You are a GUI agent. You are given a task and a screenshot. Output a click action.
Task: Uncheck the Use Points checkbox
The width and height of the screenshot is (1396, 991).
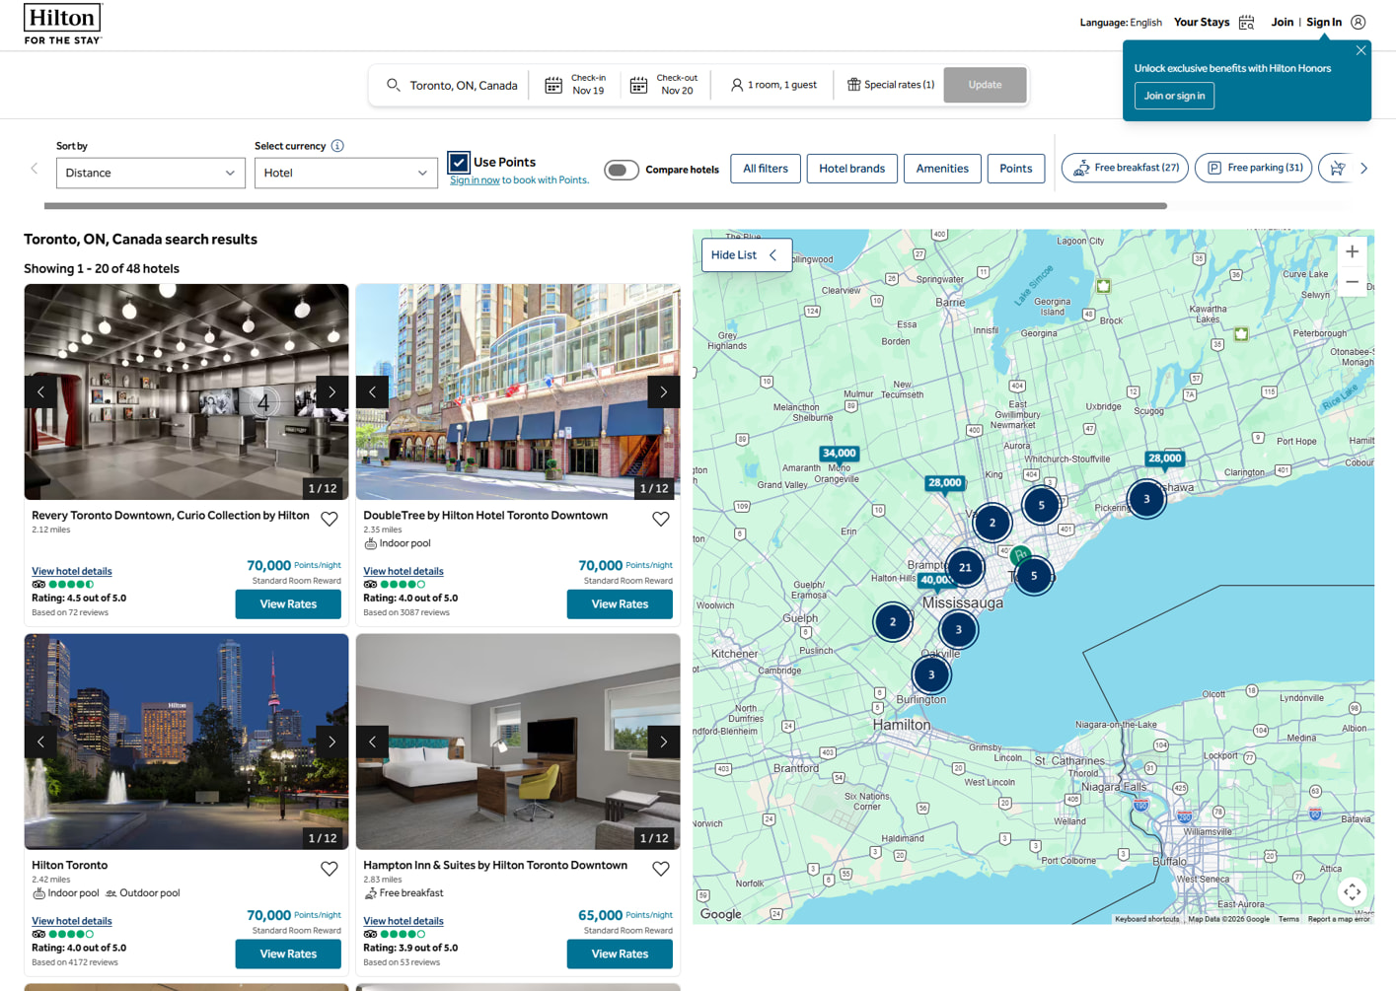(459, 162)
